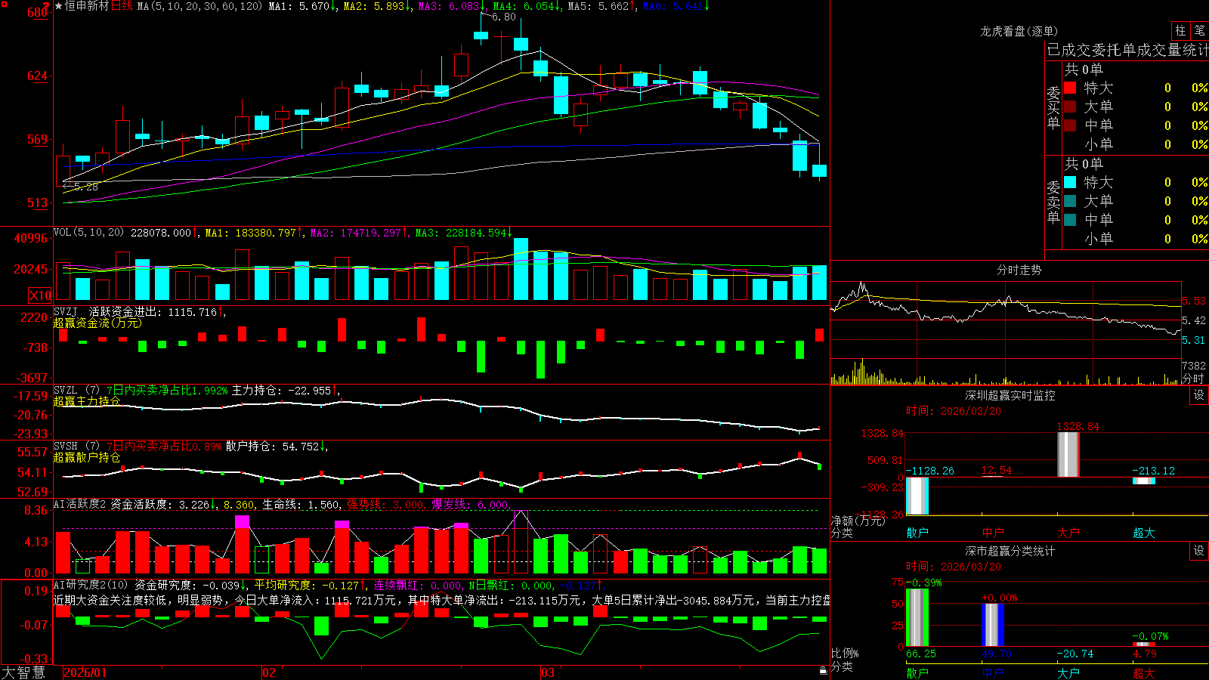Click the dark red swatch for 委买单 中单
The width and height of the screenshot is (1209, 680).
(1070, 125)
